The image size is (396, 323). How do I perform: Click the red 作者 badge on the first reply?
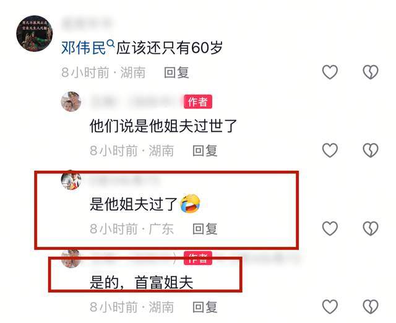tap(198, 101)
